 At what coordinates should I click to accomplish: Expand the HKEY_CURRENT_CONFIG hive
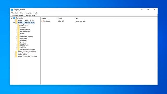pos(14,56)
